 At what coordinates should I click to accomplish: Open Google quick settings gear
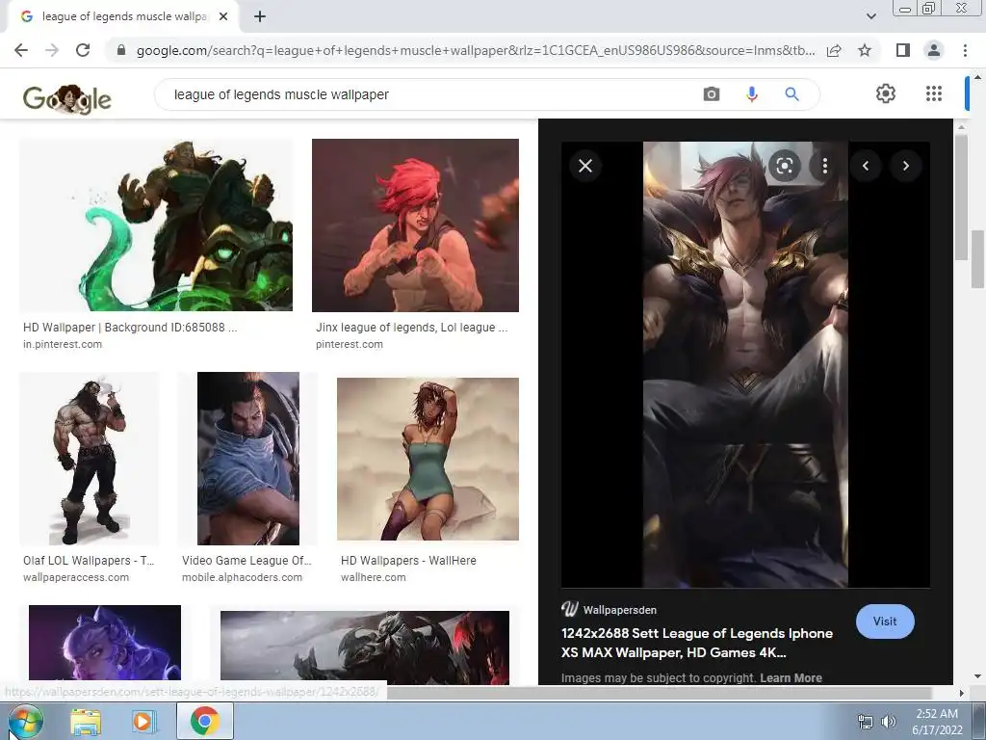[886, 93]
